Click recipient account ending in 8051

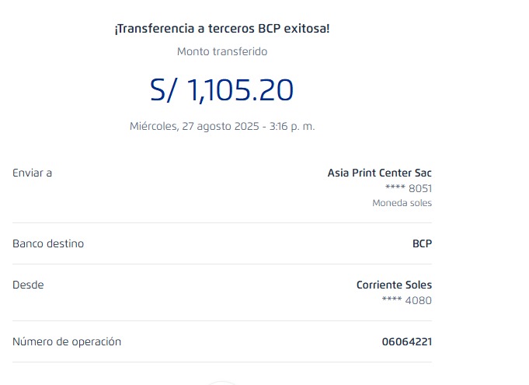409,188
